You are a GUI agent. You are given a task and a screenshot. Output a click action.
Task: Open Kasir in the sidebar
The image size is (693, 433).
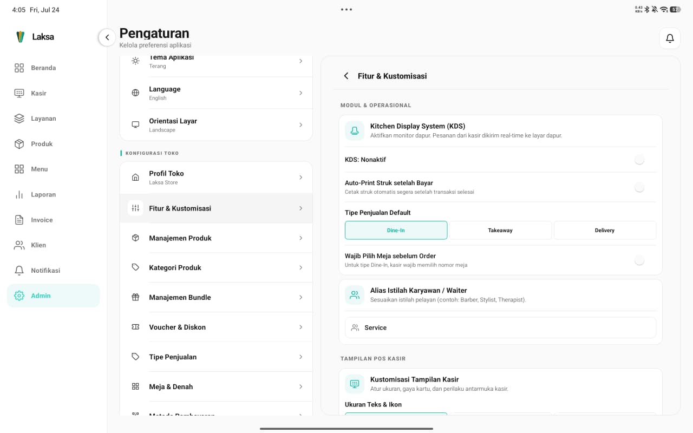[x=54, y=93]
